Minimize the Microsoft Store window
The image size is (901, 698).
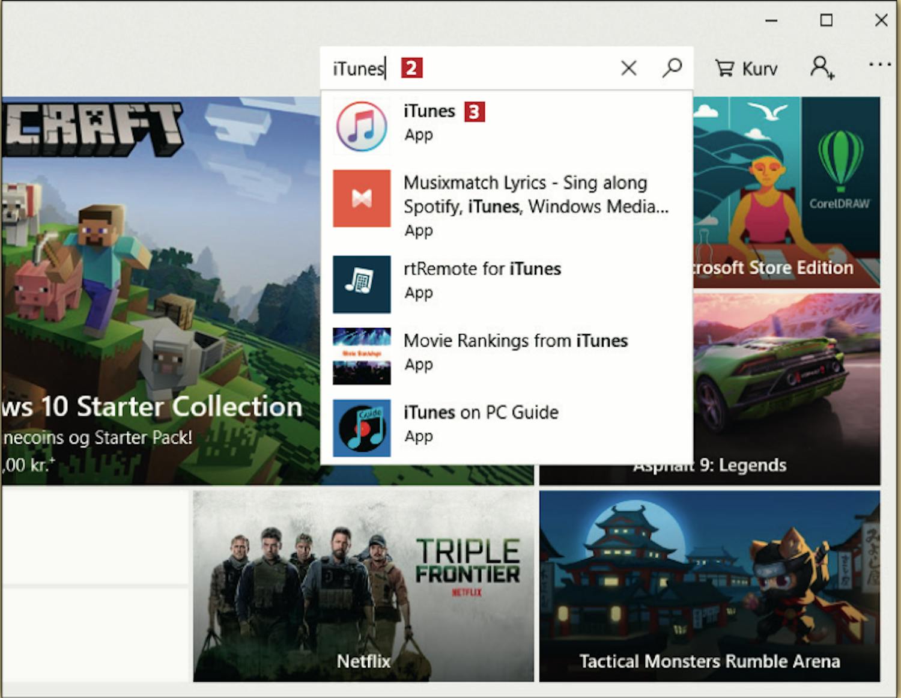tap(771, 20)
